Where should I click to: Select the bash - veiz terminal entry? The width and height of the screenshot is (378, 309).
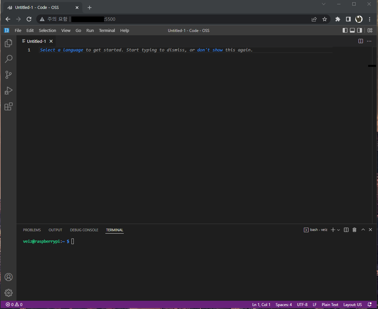point(315,230)
